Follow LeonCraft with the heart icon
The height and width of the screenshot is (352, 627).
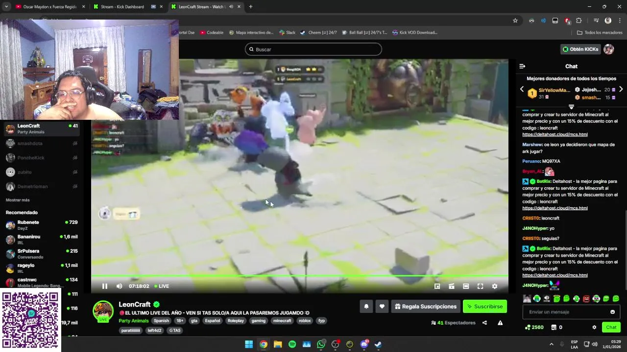click(382, 307)
